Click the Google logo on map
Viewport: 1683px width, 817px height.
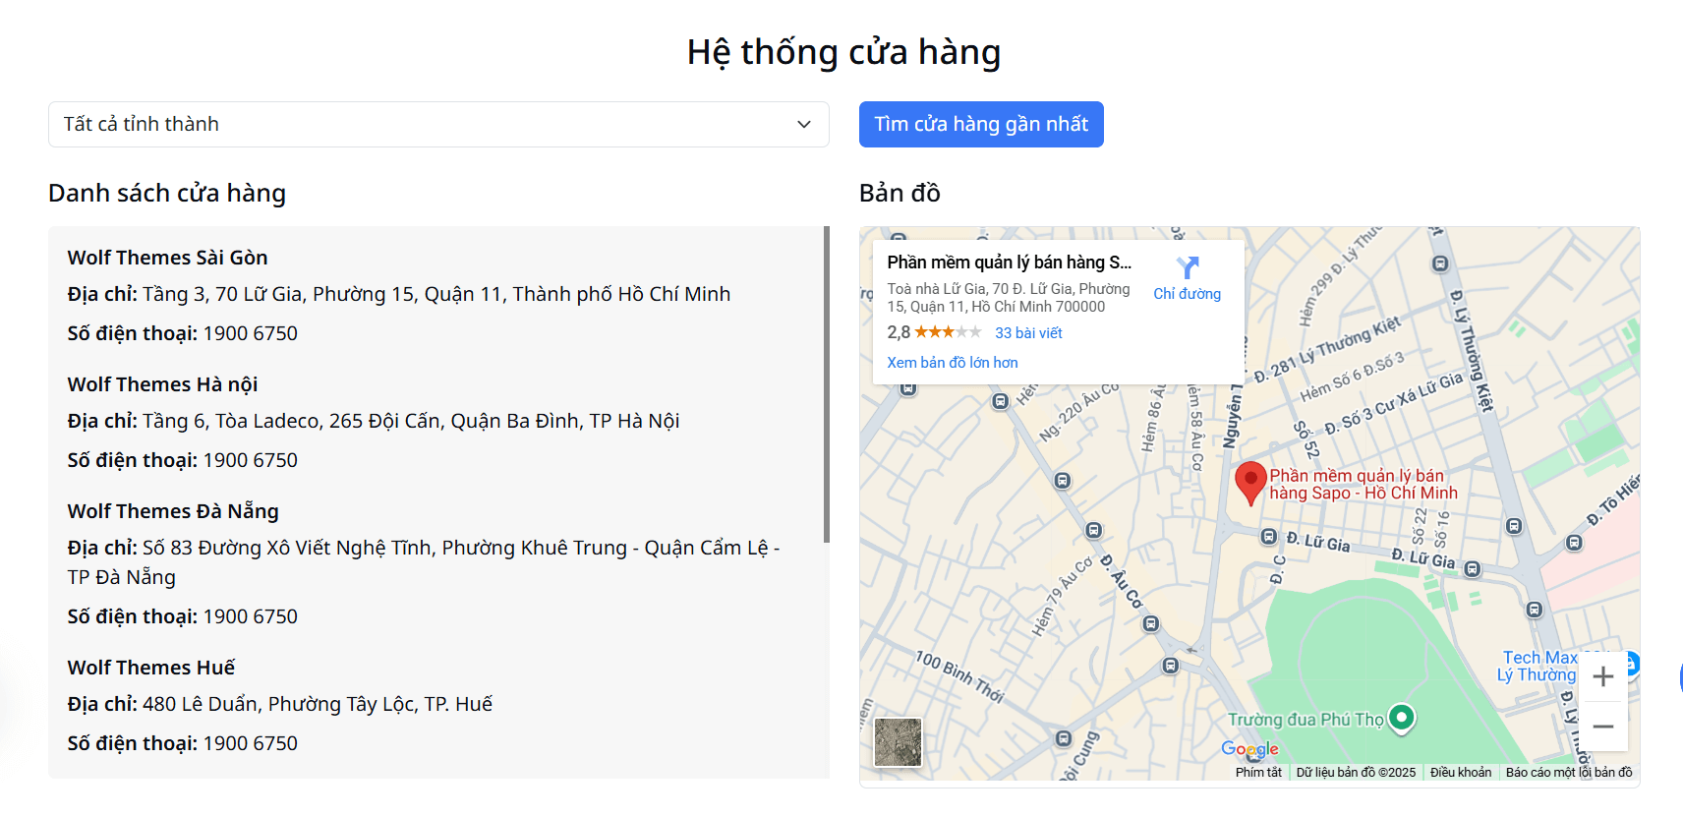[x=1249, y=749]
